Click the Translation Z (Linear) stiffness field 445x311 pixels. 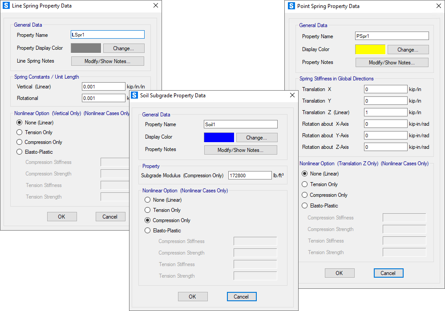pyautogui.click(x=386, y=112)
